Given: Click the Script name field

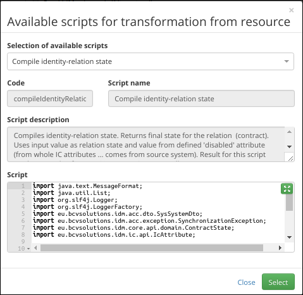Looking at the screenshot, I should click(x=201, y=99).
